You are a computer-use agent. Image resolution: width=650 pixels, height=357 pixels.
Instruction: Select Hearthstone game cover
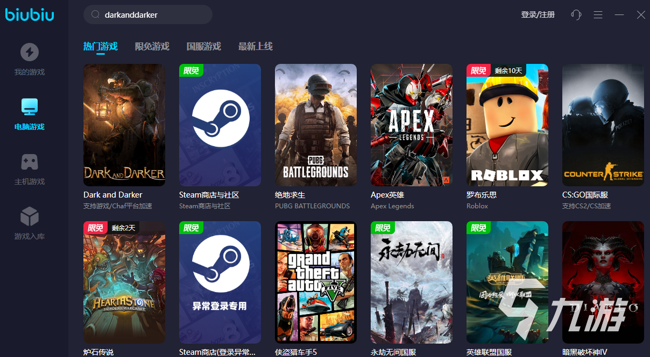[x=124, y=282]
